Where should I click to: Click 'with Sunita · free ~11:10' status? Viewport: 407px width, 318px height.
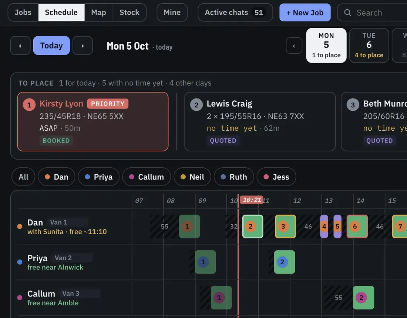coord(67,232)
